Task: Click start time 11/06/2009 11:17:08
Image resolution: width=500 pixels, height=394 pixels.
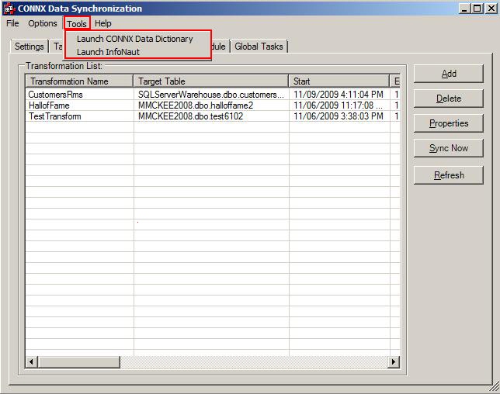Action: click(338, 105)
